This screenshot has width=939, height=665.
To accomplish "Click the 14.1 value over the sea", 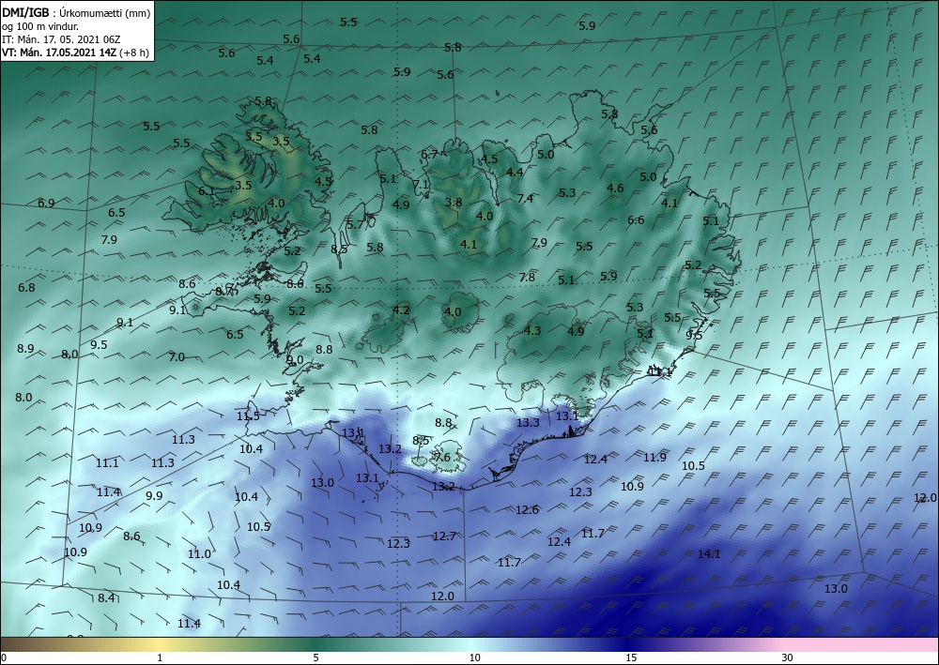I will [709, 554].
